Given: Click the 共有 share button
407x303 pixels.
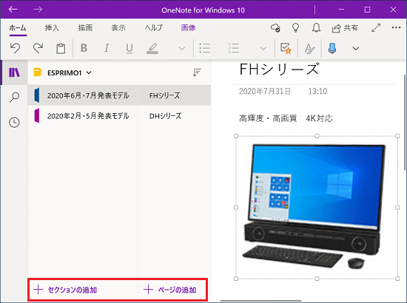Looking at the screenshot, I should tap(345, 28).
